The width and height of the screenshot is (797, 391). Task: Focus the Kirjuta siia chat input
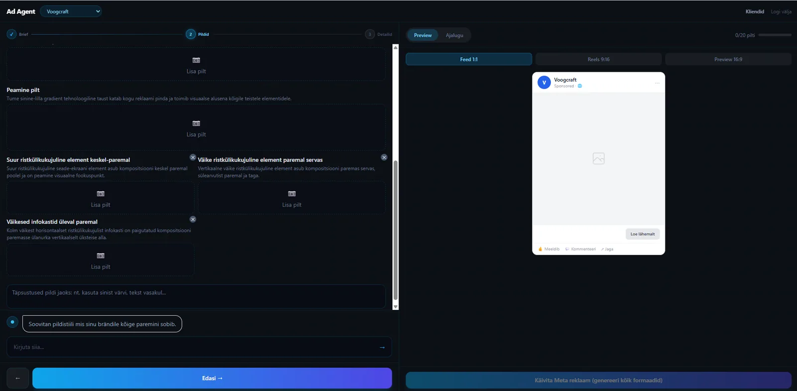(194, 347)
